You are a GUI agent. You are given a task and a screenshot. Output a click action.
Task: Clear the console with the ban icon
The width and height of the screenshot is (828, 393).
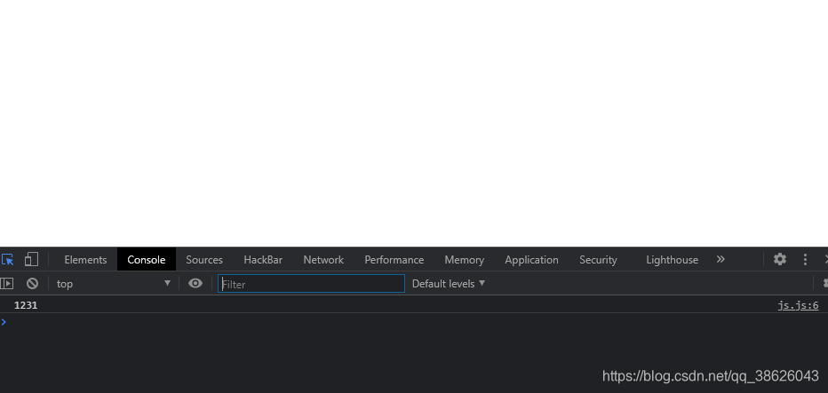[x=32, y=283]
